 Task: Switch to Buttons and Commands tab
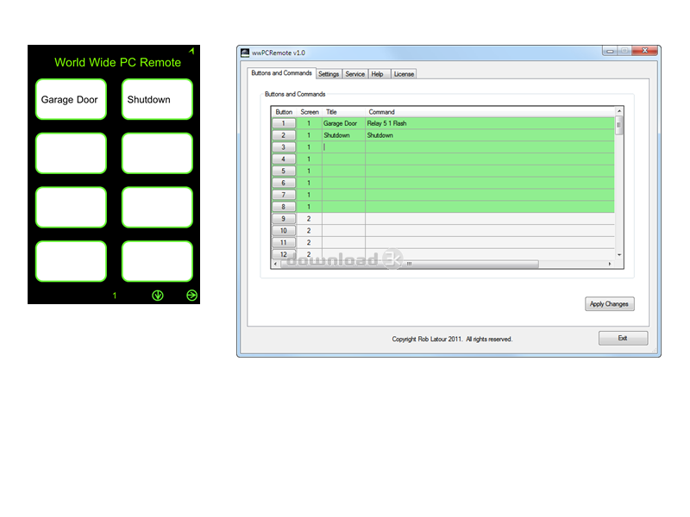[x=281, y=73]
